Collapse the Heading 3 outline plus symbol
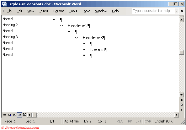This screenshot has height=130, width=186. point(77,37)
